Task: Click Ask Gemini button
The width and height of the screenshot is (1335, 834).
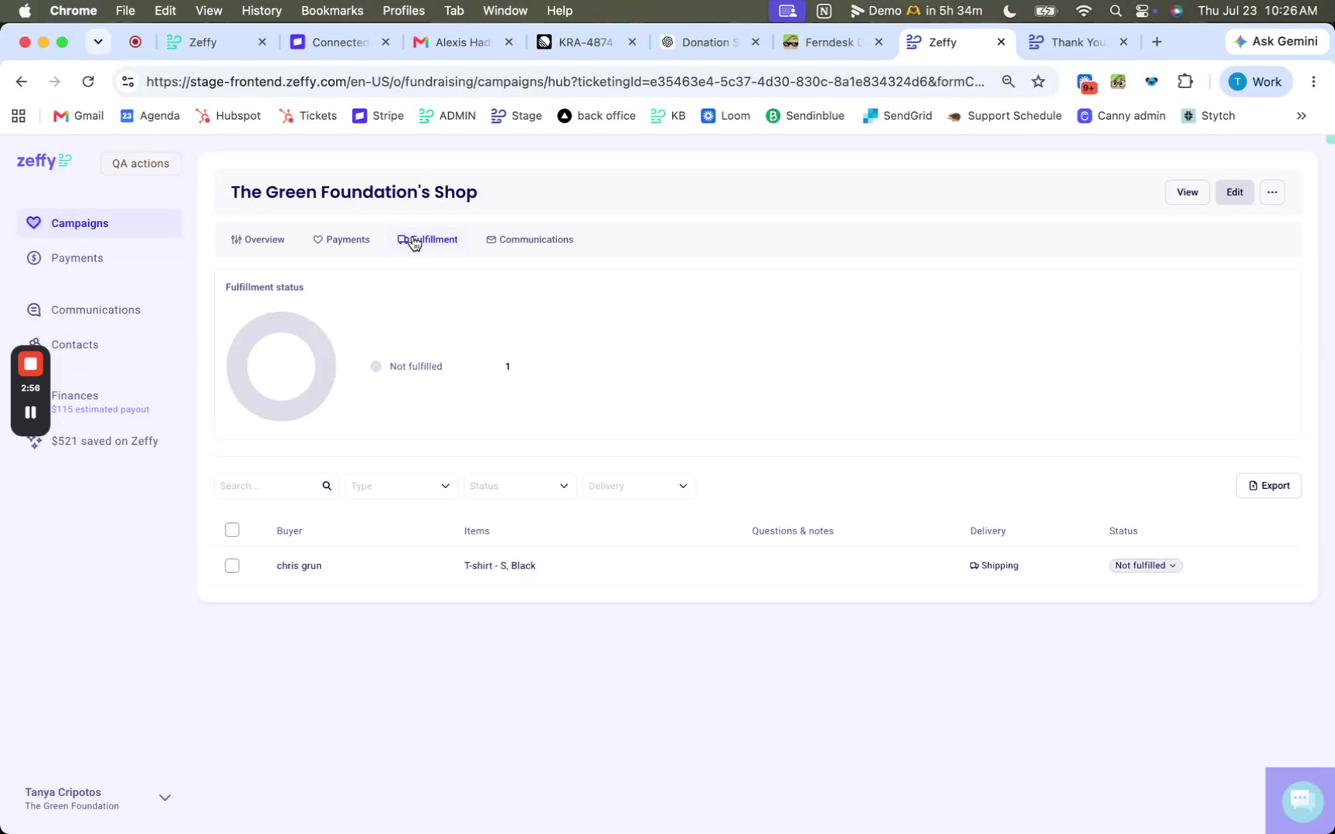Action: pos(1276,42)
